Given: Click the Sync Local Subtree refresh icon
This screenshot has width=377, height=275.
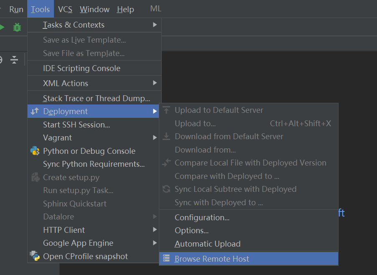Looking at the screenshot, I should (166, 189).
